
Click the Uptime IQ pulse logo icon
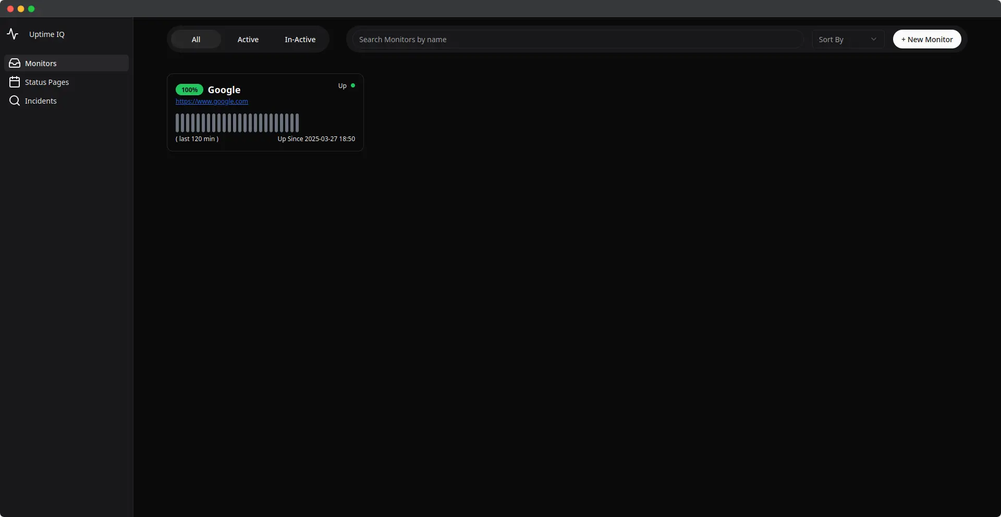13,34
